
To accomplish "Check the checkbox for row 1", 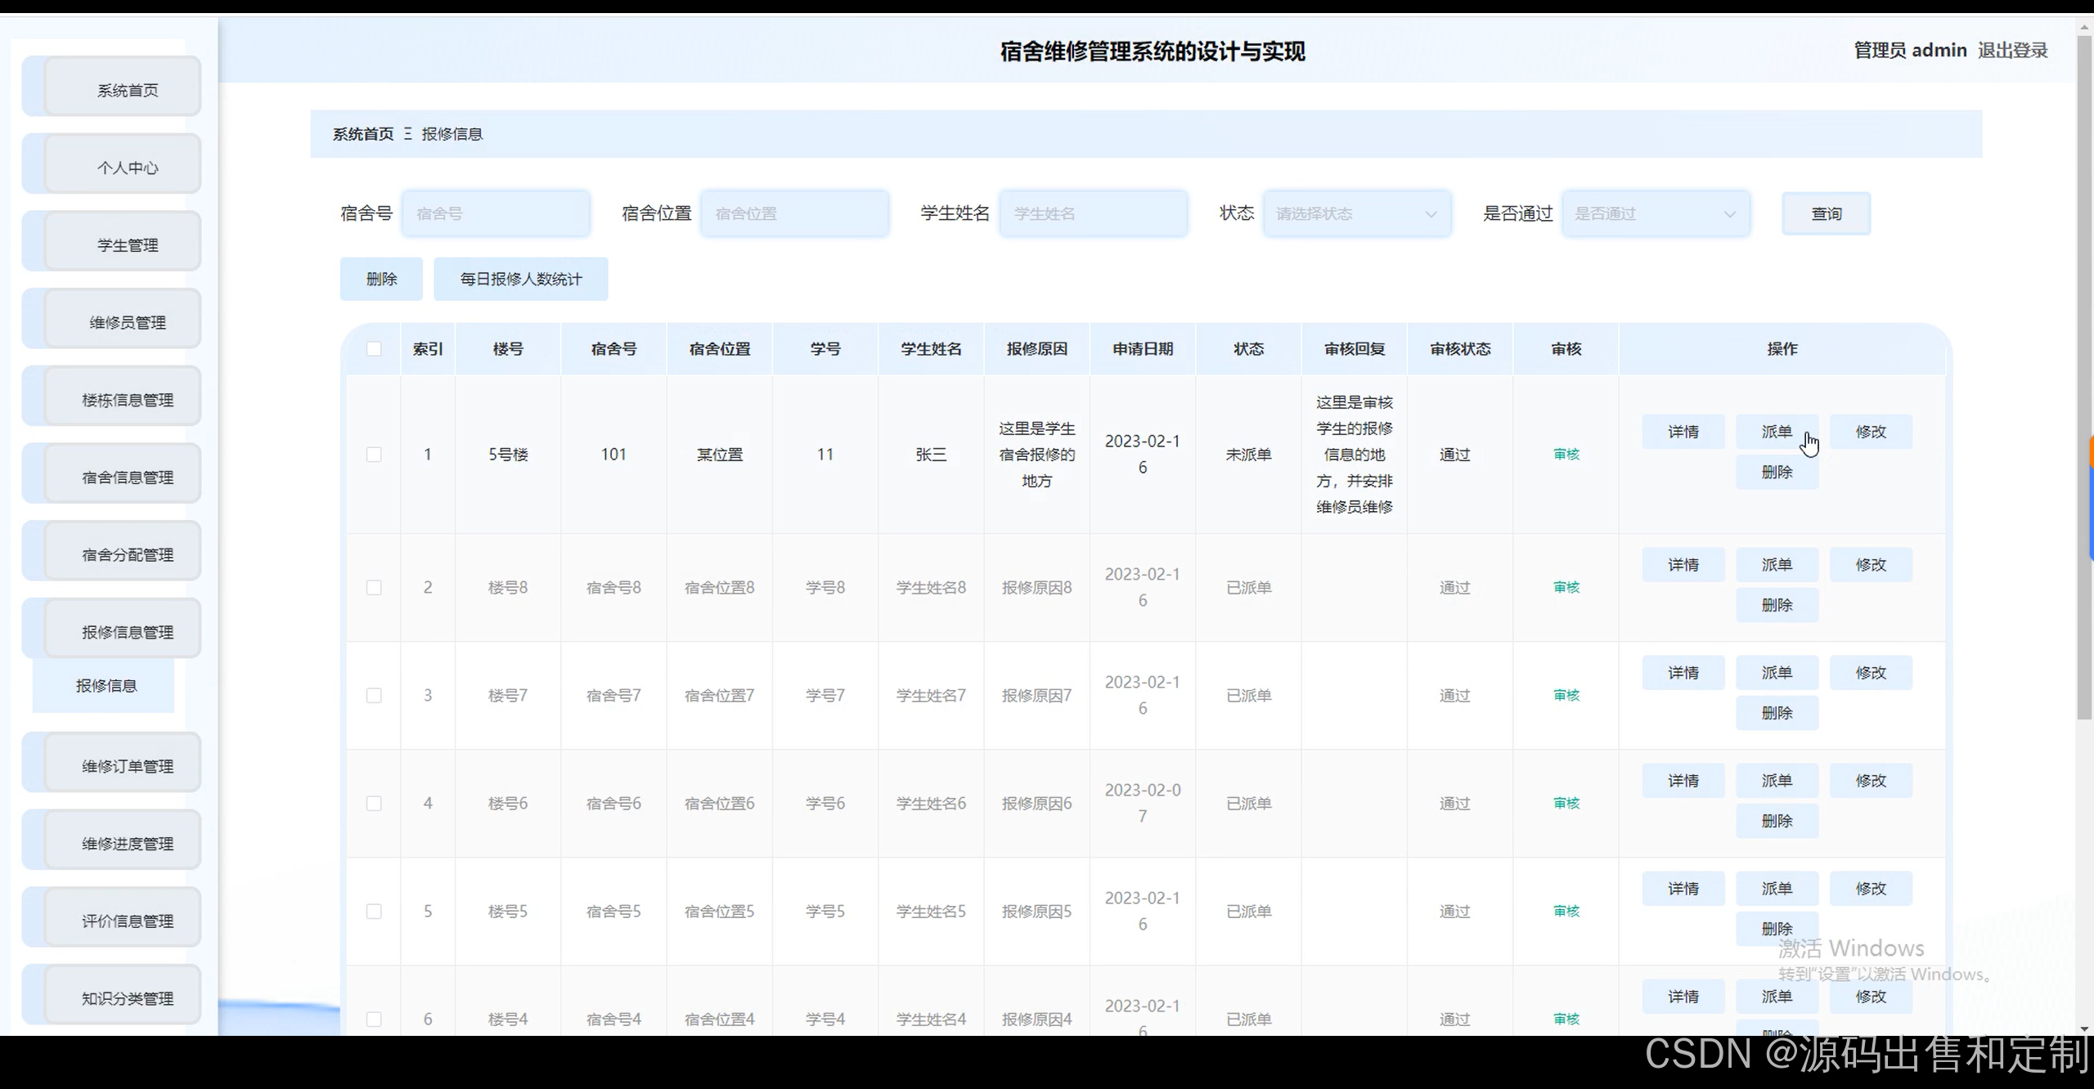I will coord(374,455).
